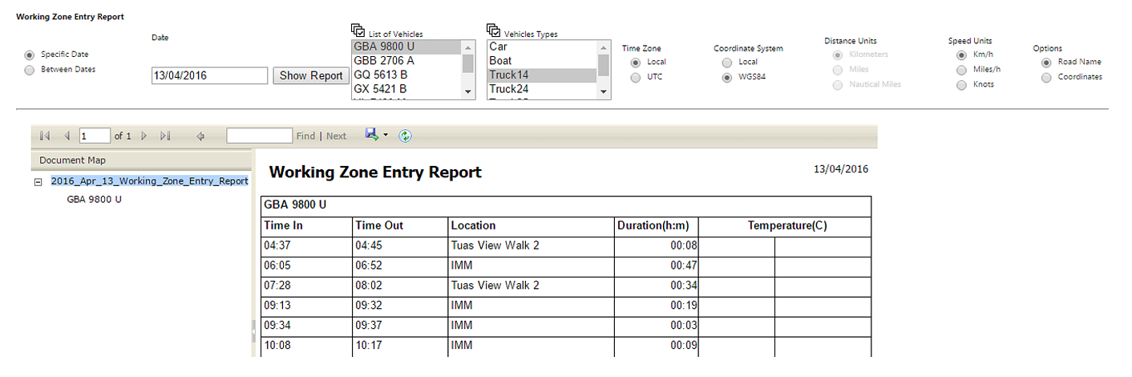Click back to parent report arrow
Viewport: 1132px width, 377px height.
[200, 136]
